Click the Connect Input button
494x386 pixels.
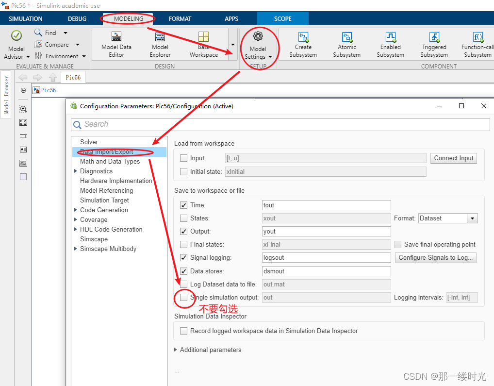pyautogui.click(x=454, y=158)
